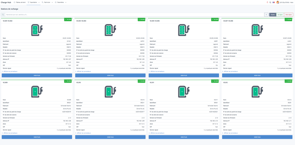Click VOIR PLUS on card VE.007-VE.008
The width and height of the screenshot is (295, 145).
coord(257,75)
